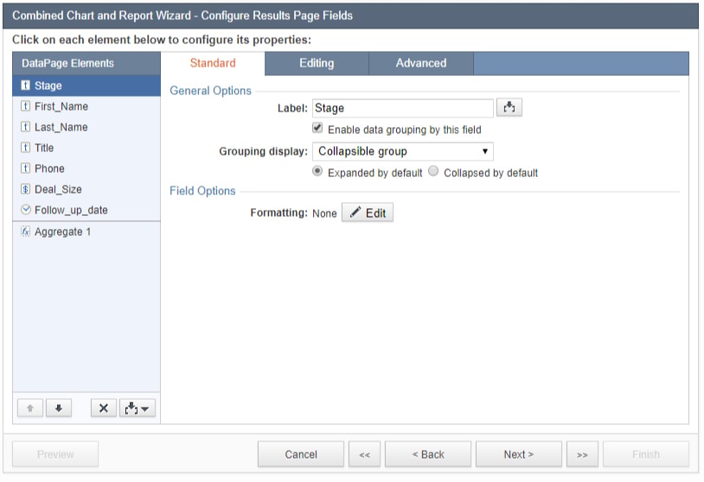Click the move element up arrow button
Image resolution: width=704 pixels, height=482 pixels.
point(31,409)
